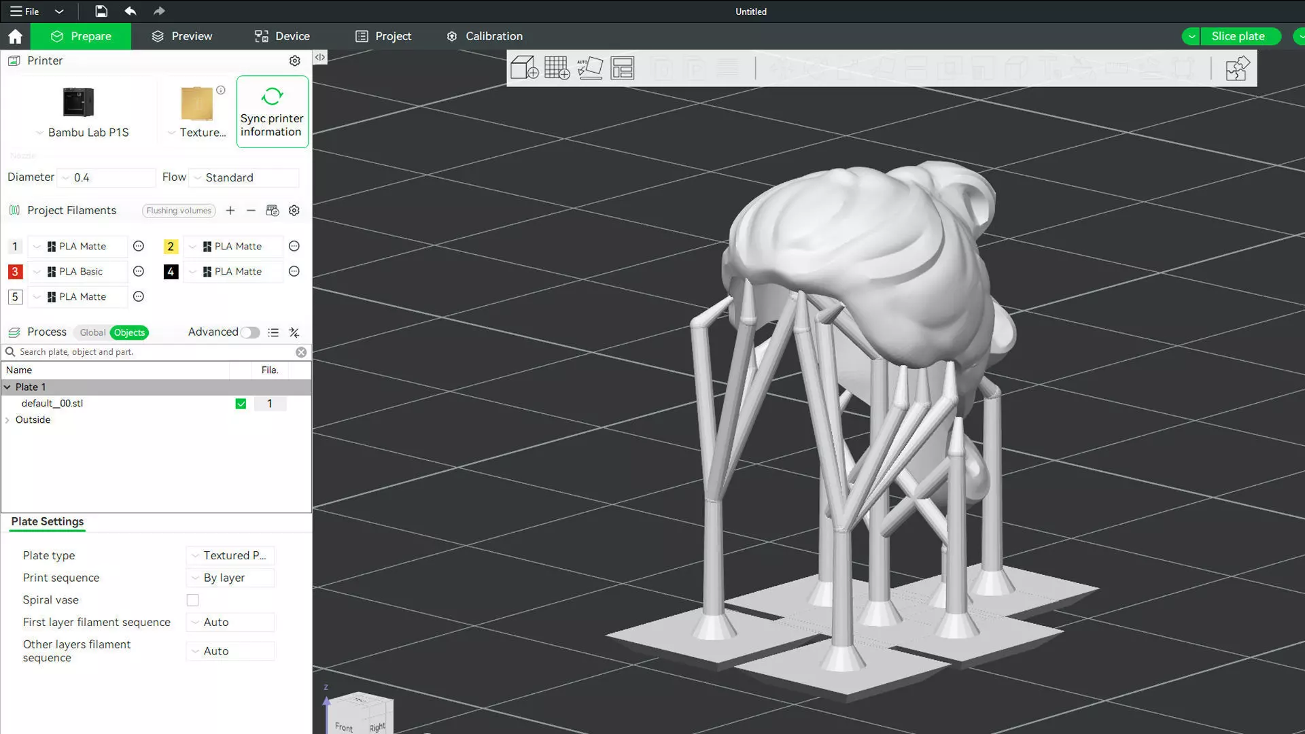Click the Add model cube icon
The image size is (1305, 734).
pyautogui.click(x=524, y=68)
